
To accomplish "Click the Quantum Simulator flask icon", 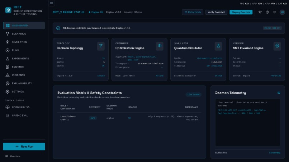I will point(218,46).
